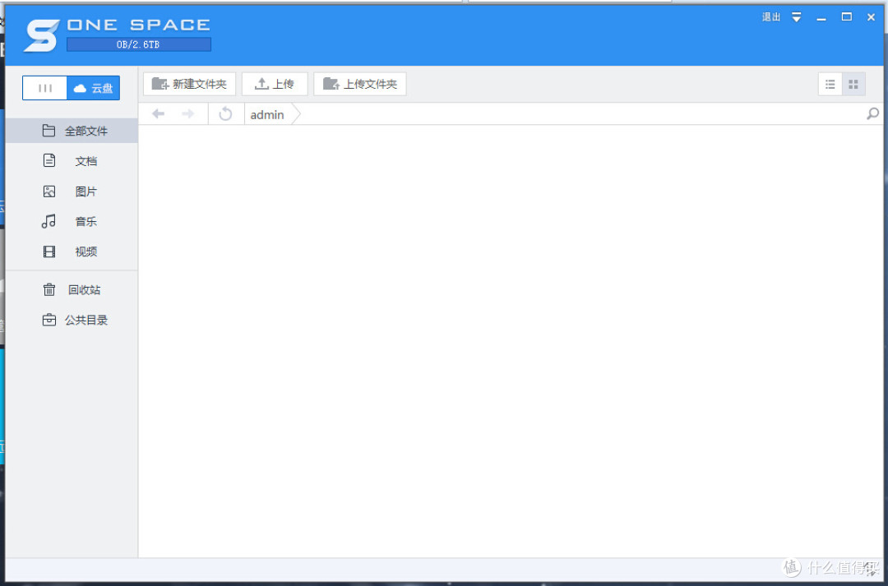Click the music note icon beside 音乐
This screenshot has width=888, height=586.
click(x=49, y=221)
